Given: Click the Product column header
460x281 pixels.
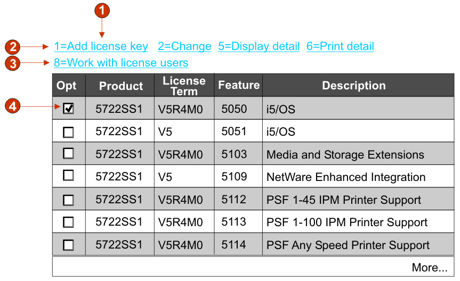Looking at the screenshot, I should 121,86.
